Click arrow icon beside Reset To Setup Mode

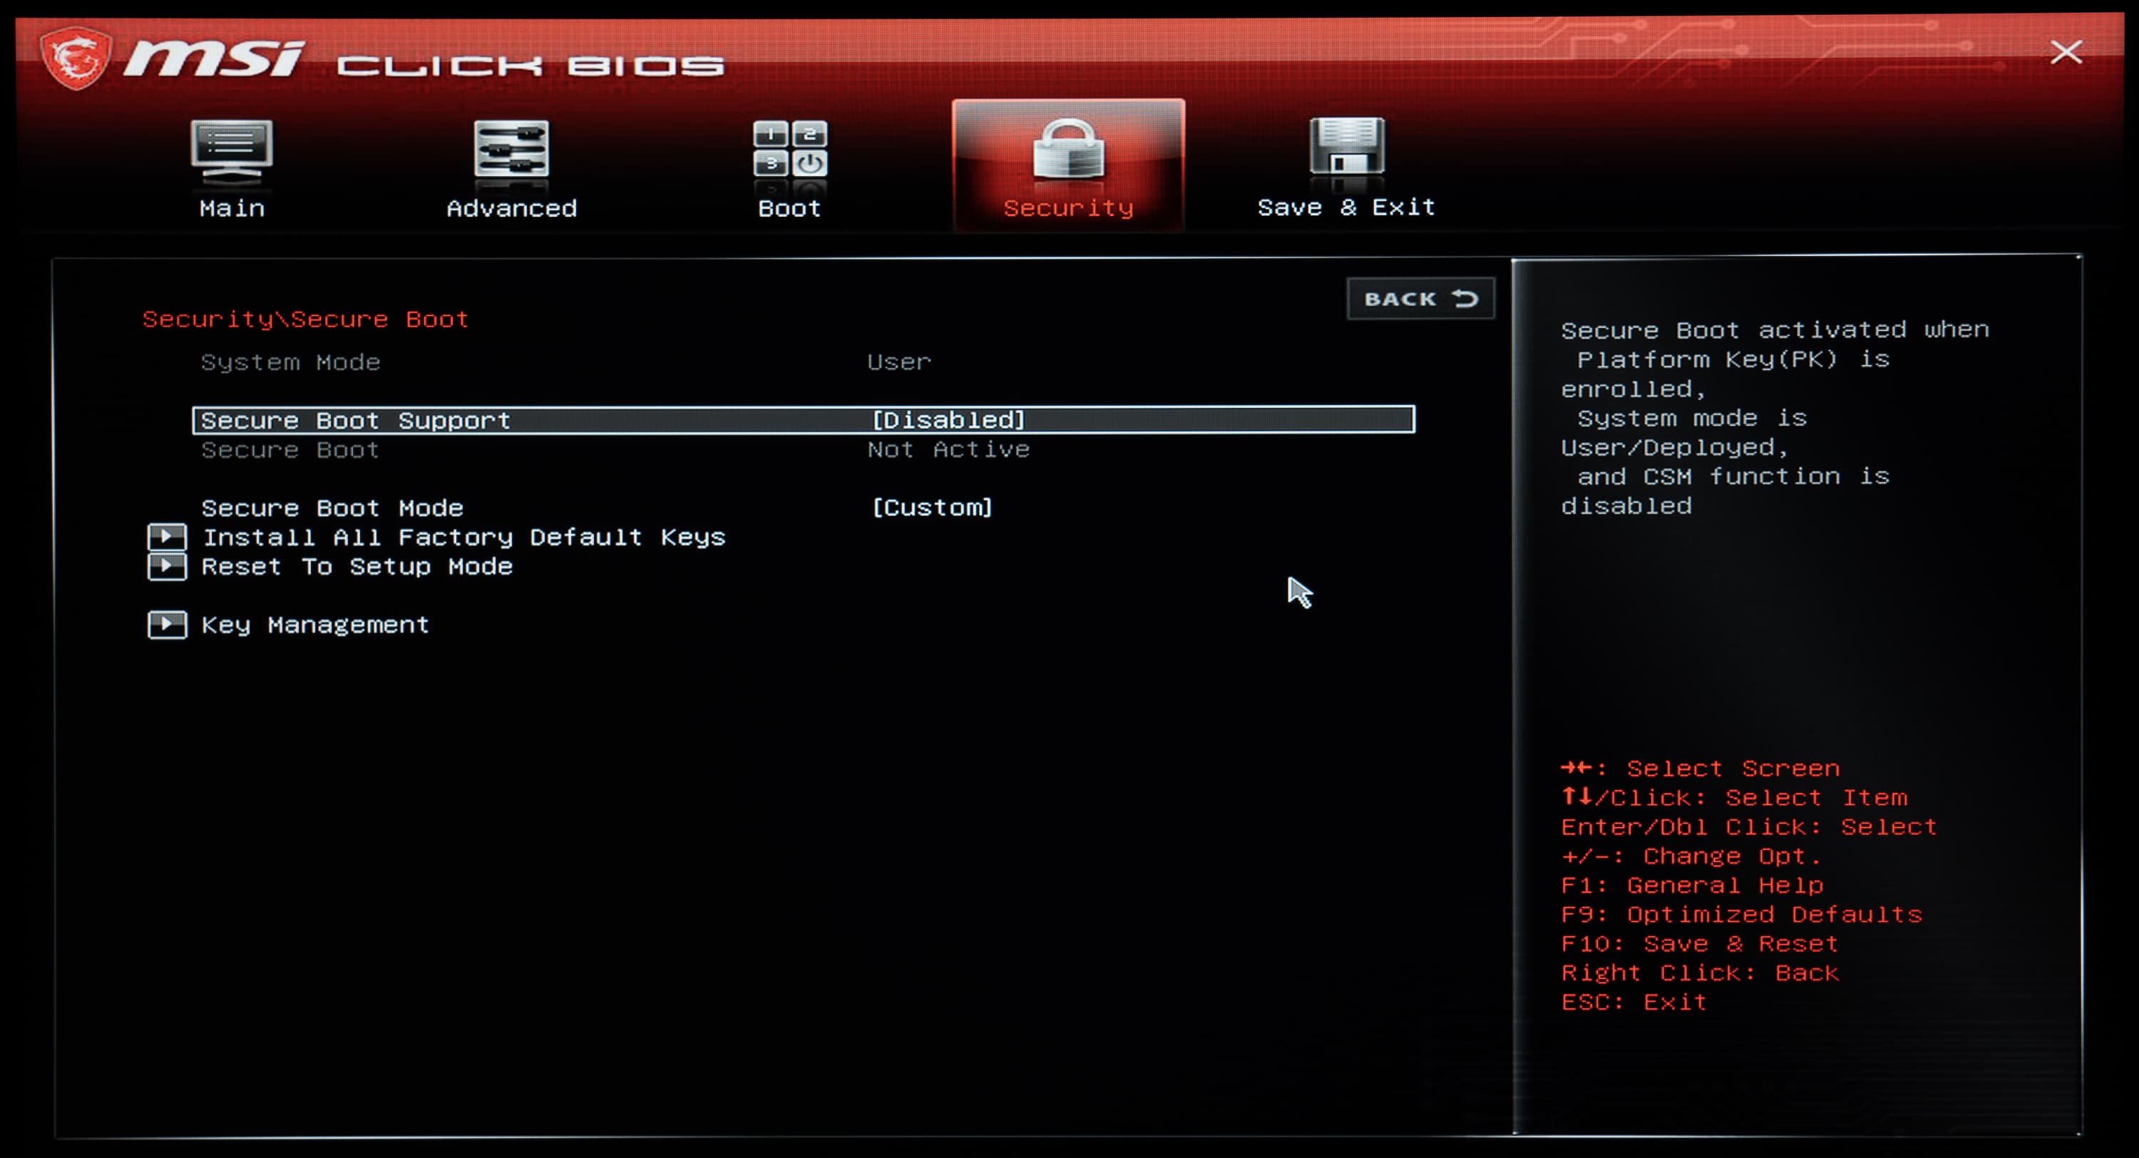167,567
